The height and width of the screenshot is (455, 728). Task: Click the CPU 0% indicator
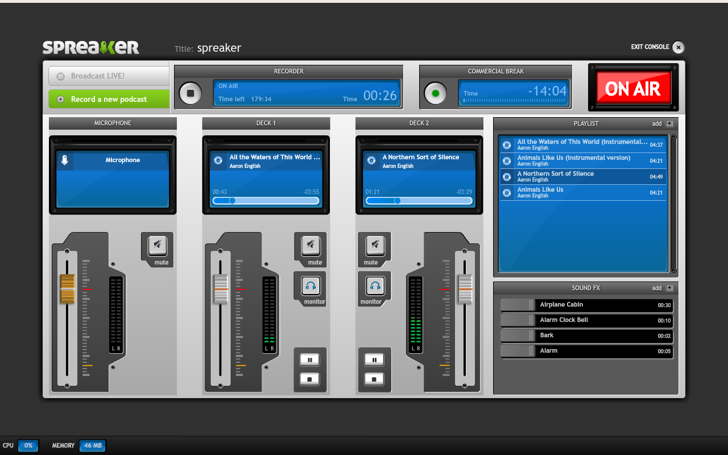click(x=28, y=446)
